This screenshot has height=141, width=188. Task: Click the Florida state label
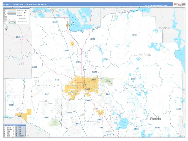coord(155,119)
